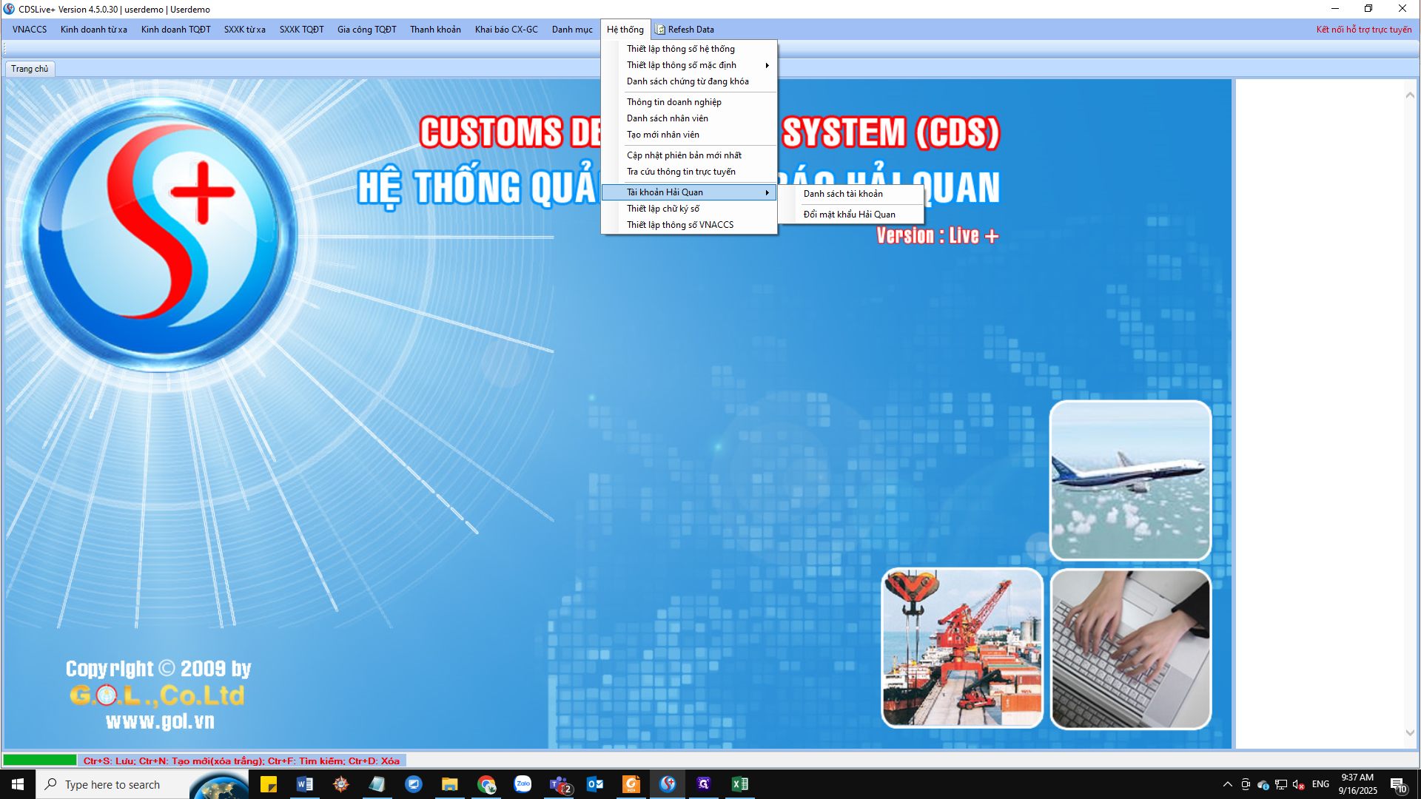The height and width of the screenshot is (799, 1421).
Task: Open the VNACCS menu
Action: 30,30
